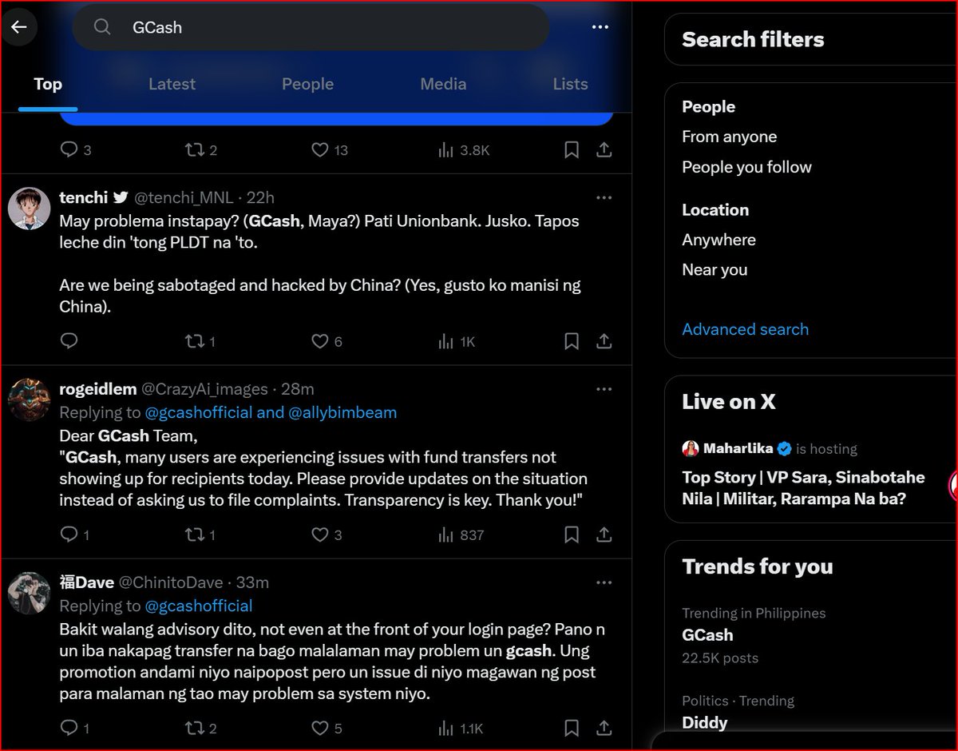Viewport: 958px width, 751px height.
Task: Open the @gcashofficial profile link
Action: [x=199, y=606]
